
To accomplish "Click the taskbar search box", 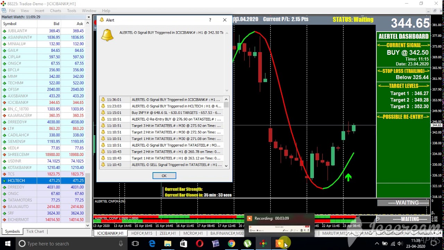I will (71, 244).
